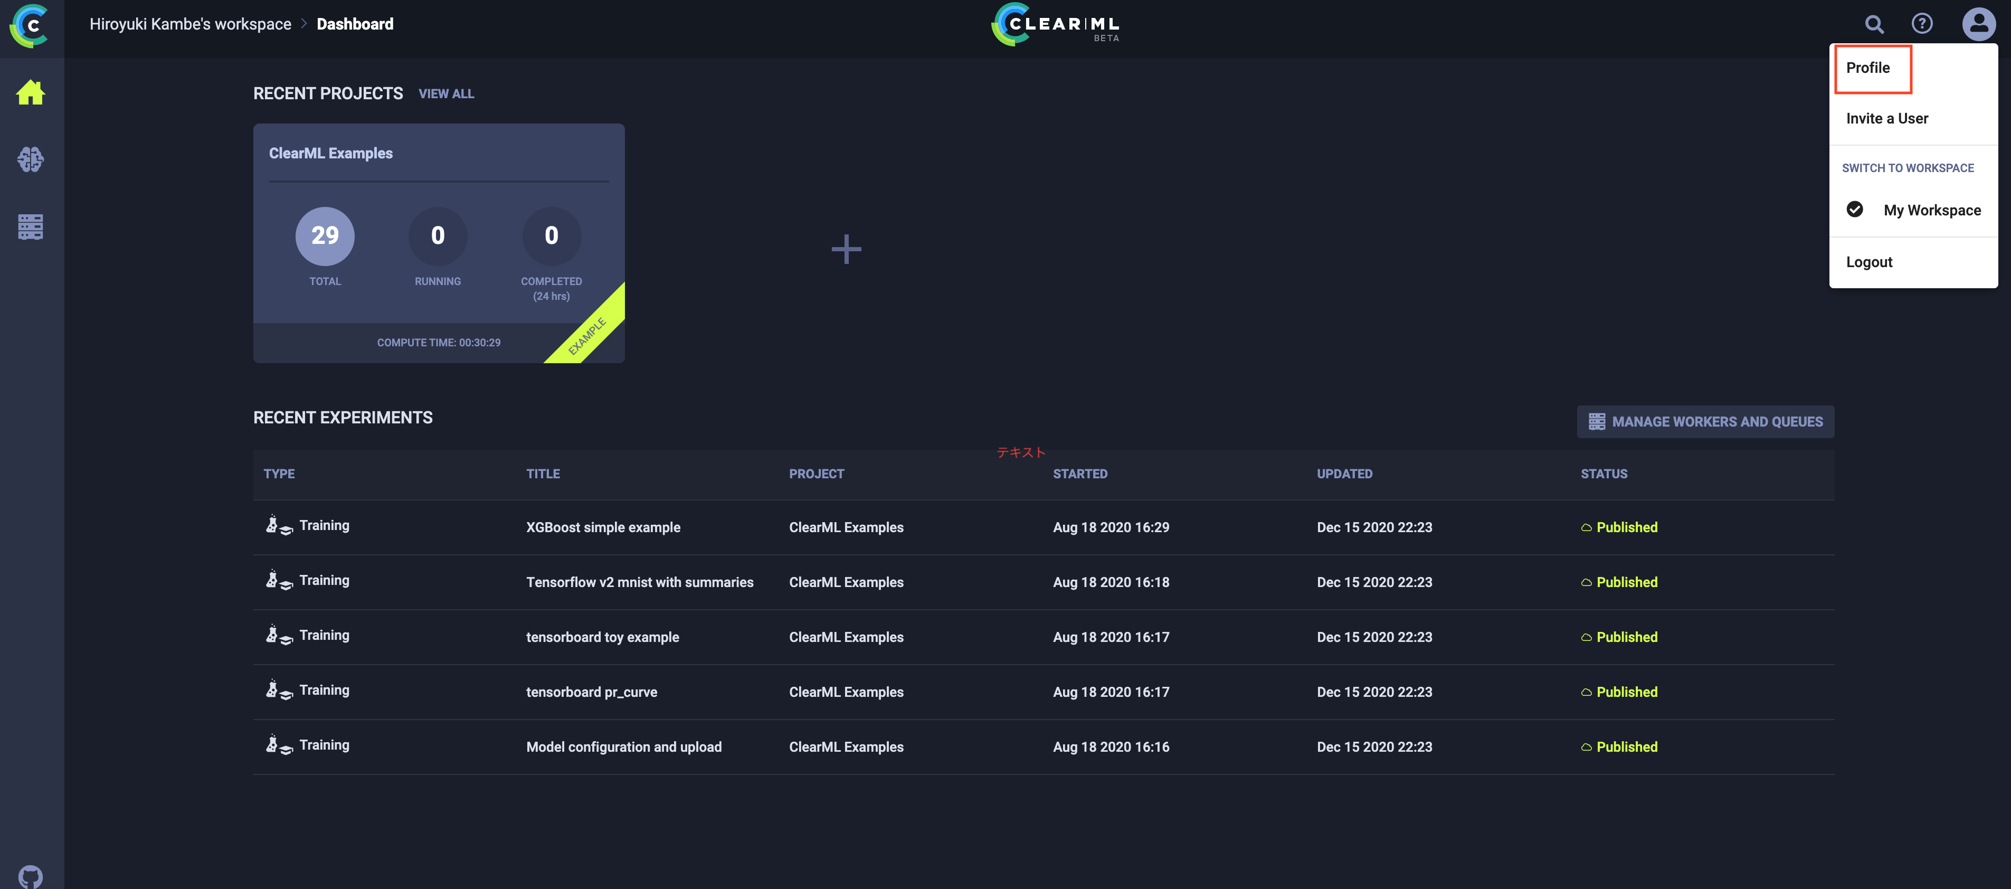Open the GitHub icon in sidebar

point(31,877)
